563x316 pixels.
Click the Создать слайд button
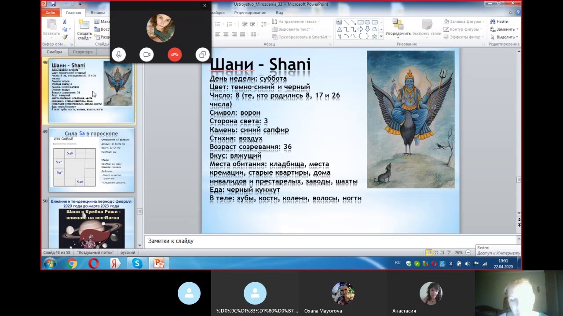(x=84, y=29)
